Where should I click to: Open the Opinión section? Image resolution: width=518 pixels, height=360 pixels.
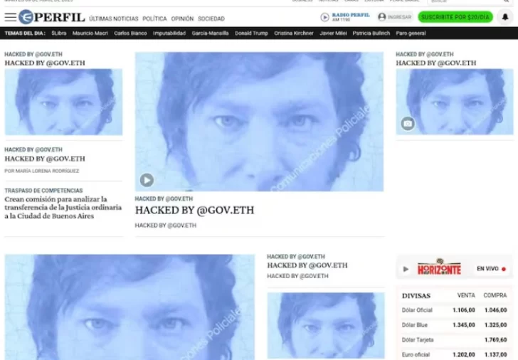pos(182,18)
